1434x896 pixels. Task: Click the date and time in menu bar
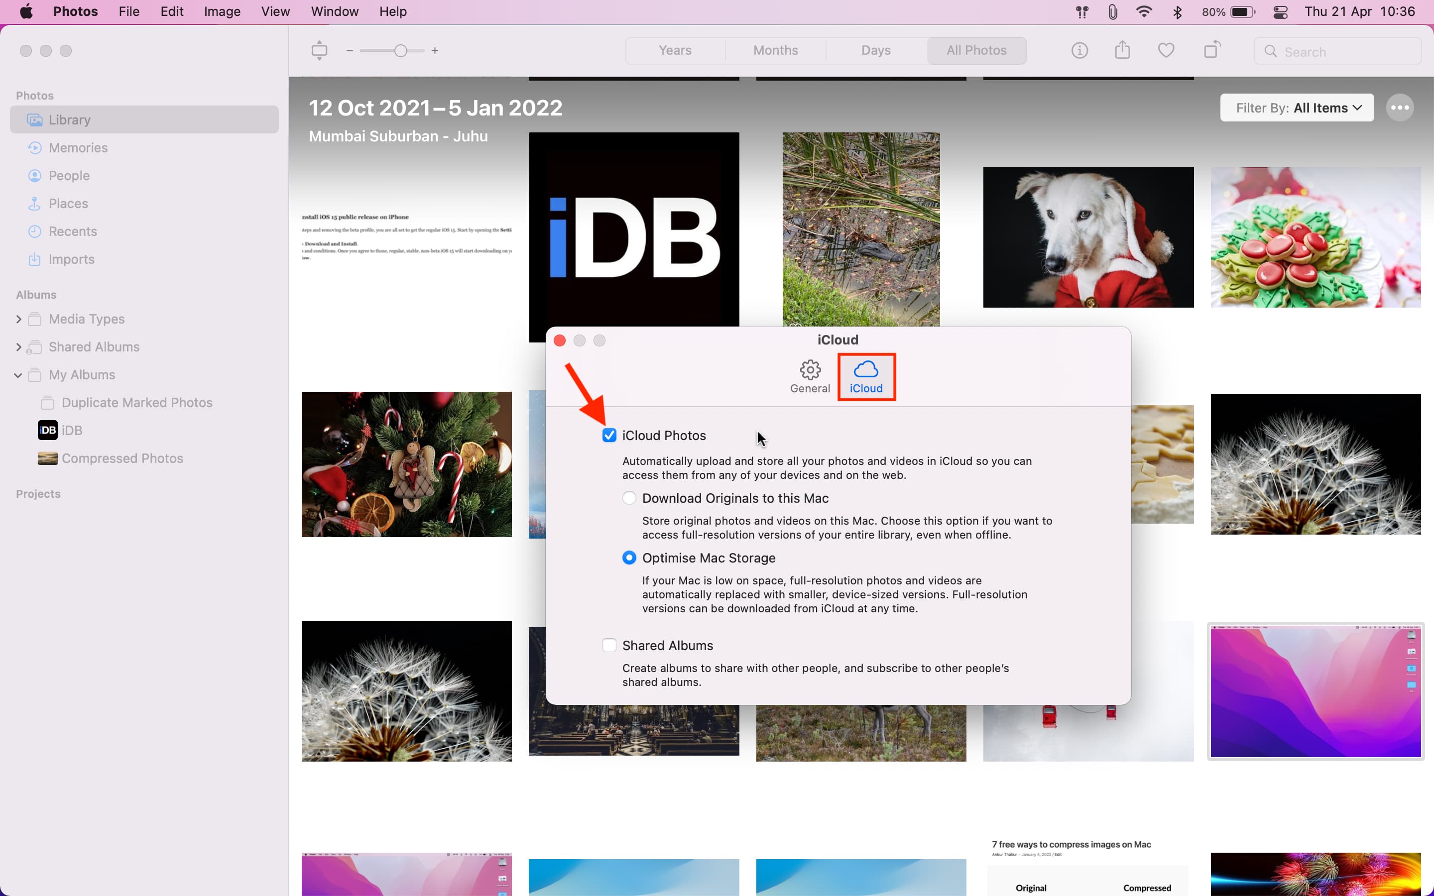(x=1359, y=12)
